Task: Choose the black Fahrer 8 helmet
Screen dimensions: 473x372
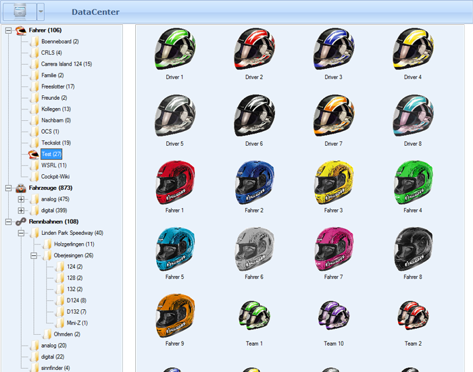Action: [x=413, y=248]
